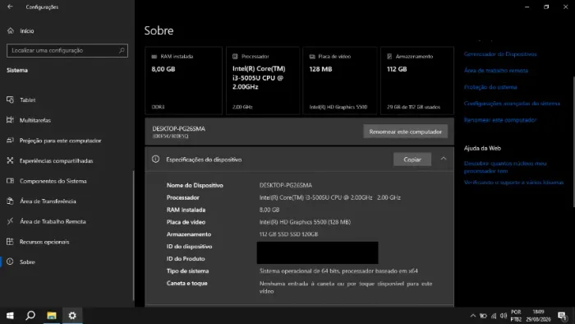The width and height of the screenshot is (575, 324).
Task: Open taskbar search
Action: coord(30,316)
